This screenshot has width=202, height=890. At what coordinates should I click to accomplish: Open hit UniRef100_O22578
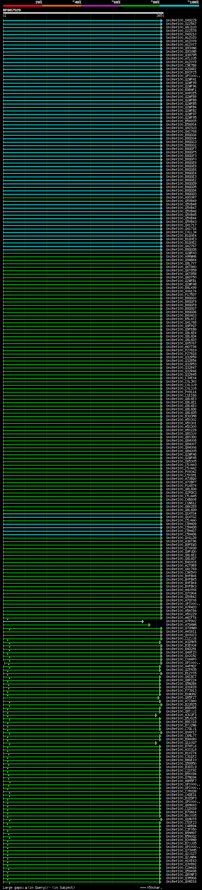coord(181,31)
